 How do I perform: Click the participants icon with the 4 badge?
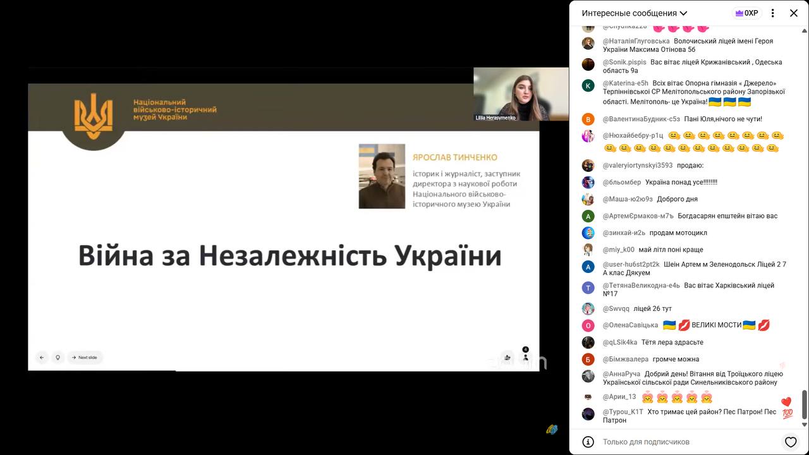coord(525,356)
